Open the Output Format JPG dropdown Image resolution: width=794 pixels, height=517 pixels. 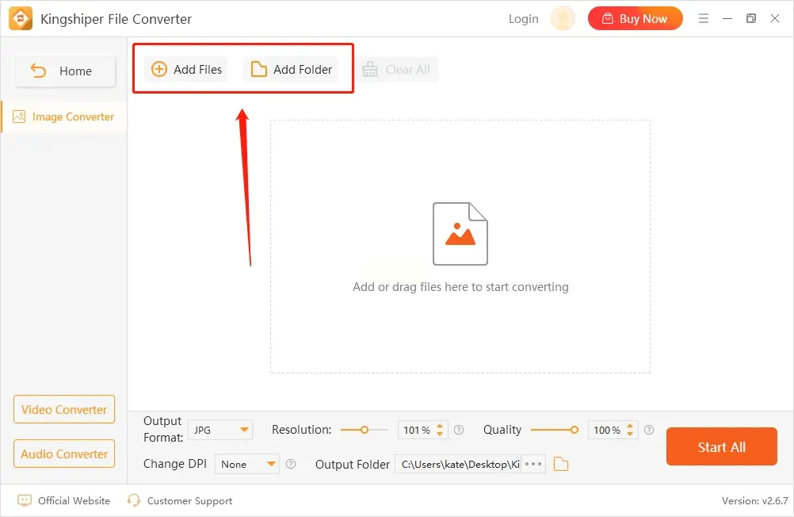click(220, 430)
